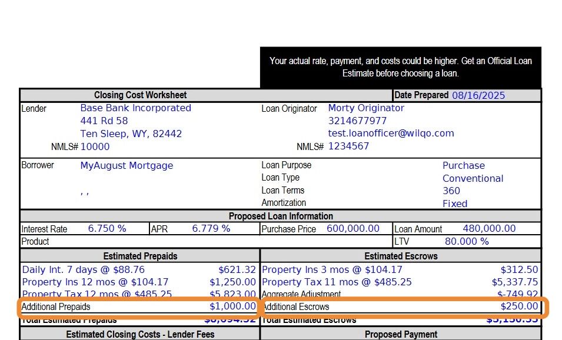Select lender NMLS number 10000
Image resolution: width=562 pixels, height=340 pixels.
click(x=95, y=146)
